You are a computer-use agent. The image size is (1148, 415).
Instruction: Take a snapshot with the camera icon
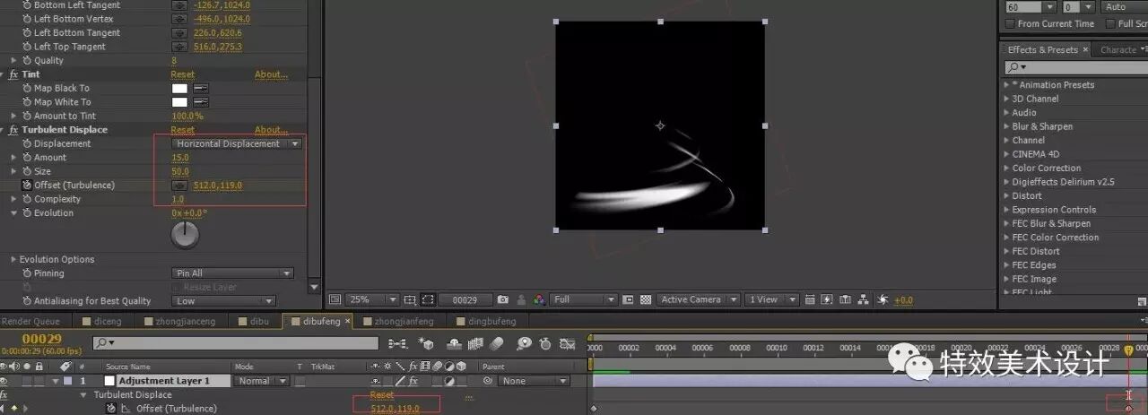(503, 299)
